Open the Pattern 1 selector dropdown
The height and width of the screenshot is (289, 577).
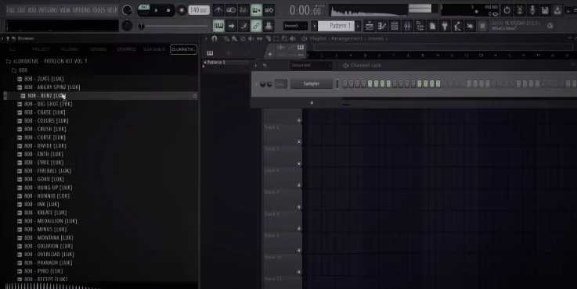click(x=337, y=26)
